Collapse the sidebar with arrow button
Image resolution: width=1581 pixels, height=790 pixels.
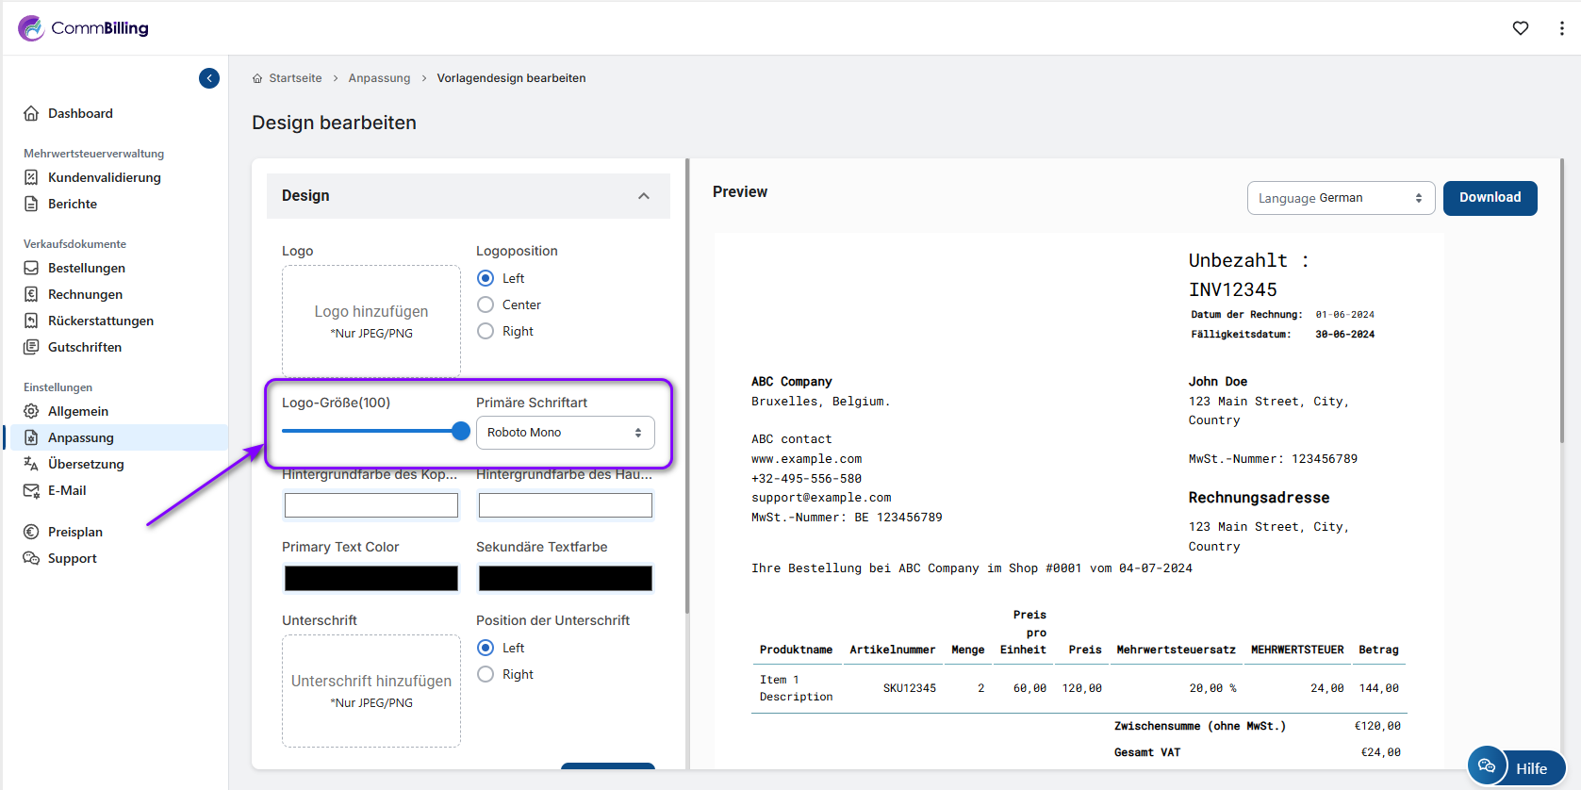(x=209, y=78)
